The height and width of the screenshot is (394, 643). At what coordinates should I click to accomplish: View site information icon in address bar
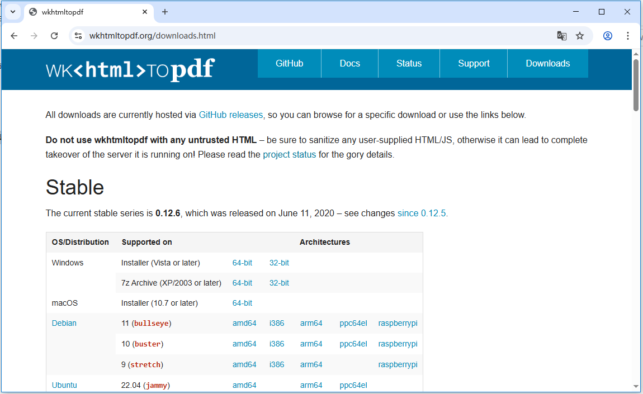pyautogui.click(x=78, y=36)
